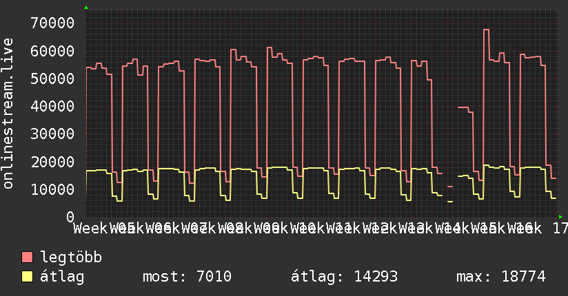Click the 50000 y-axis label
568x296 pixels.
pos(52,78)
